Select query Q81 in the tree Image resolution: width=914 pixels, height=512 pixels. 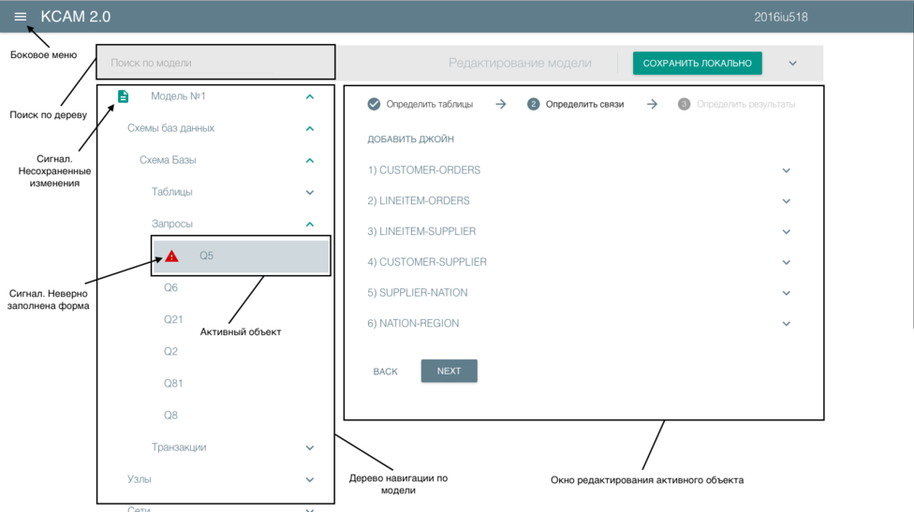pyautogui.click(x=173, y=383)
